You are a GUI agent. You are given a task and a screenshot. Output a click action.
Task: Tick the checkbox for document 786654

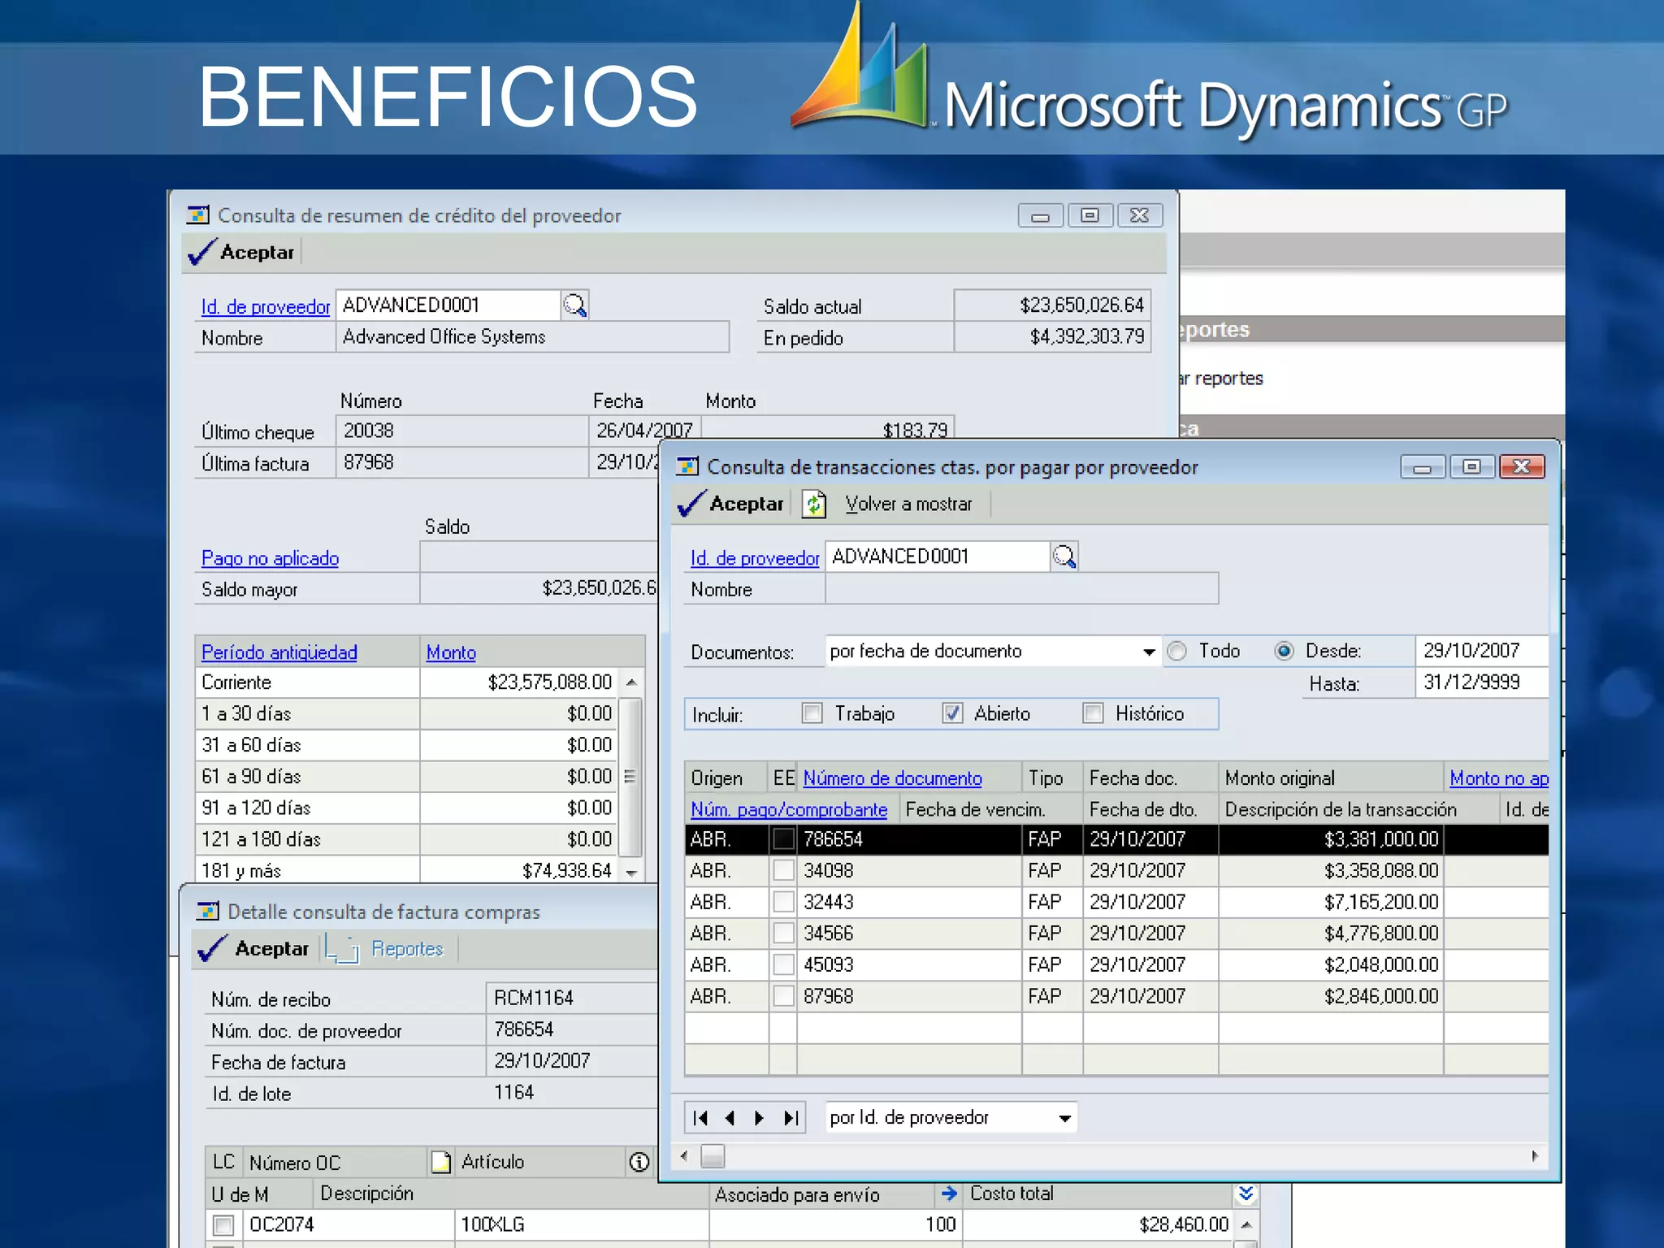pyautogui.click(x=783, y=838)
